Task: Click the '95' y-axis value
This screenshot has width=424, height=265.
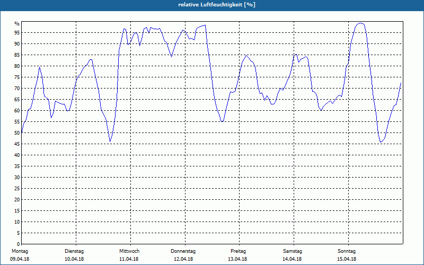Action: (17, 33)
